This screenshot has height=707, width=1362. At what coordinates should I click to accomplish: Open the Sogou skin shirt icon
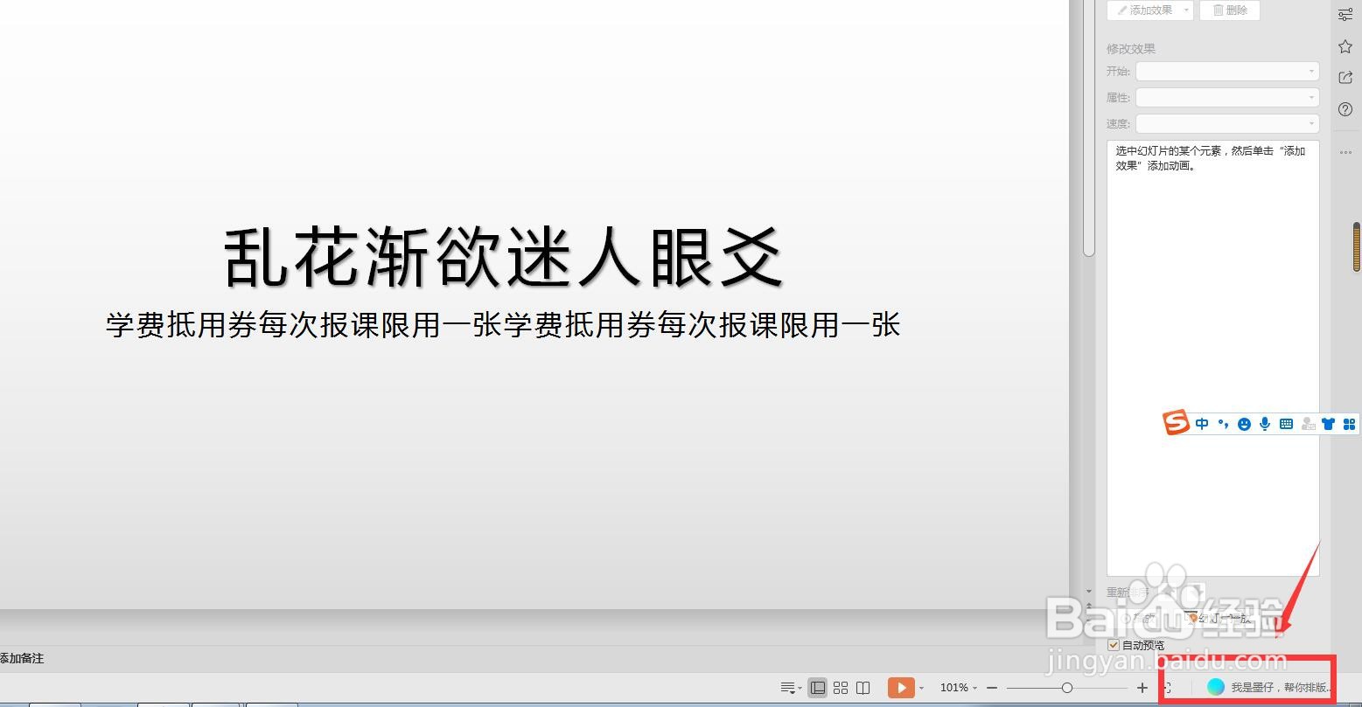(1329, 424)
